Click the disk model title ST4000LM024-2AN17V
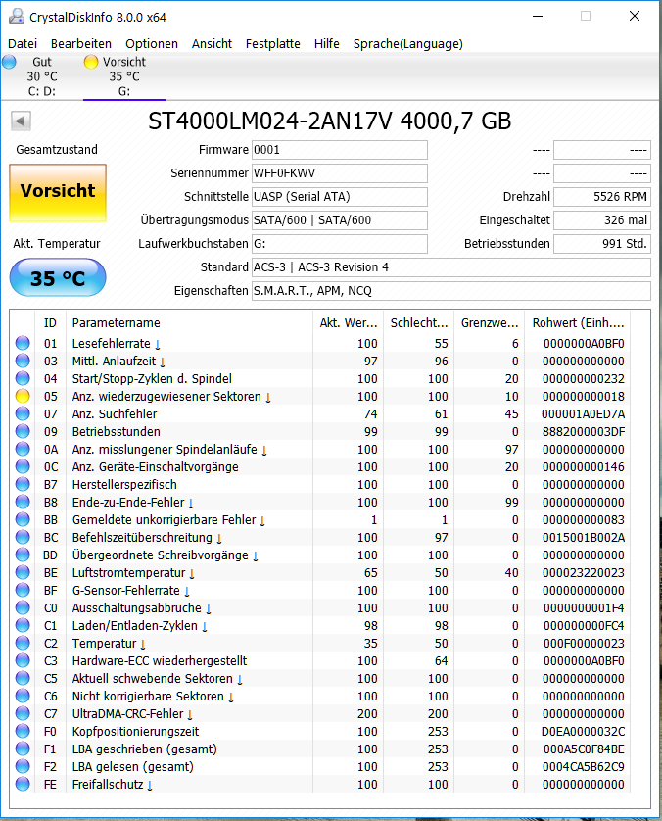 pyautogui.click(x=330, y=121)
